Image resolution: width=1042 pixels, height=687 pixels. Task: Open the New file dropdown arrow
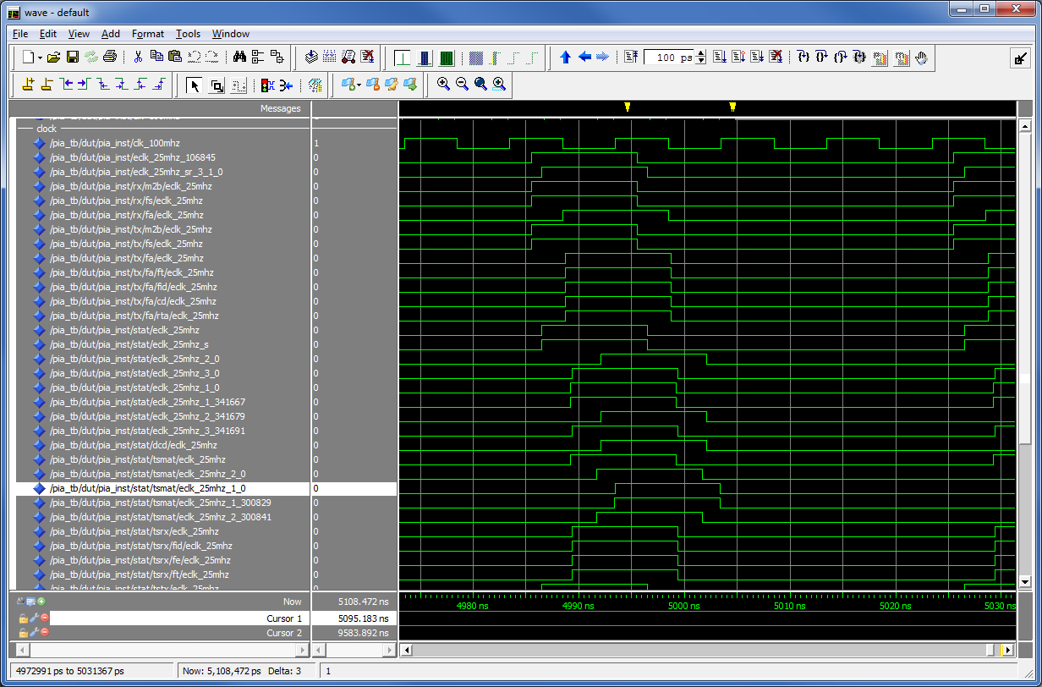(x=40, y=58)
